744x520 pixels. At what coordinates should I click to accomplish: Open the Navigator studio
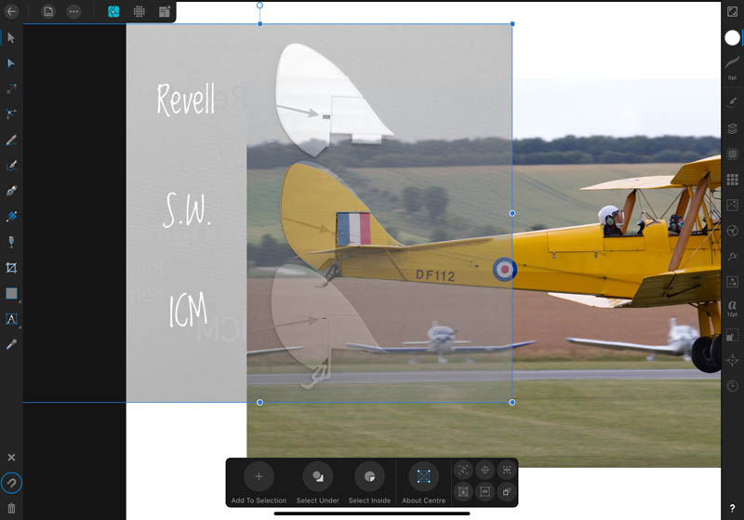(732, 361)
